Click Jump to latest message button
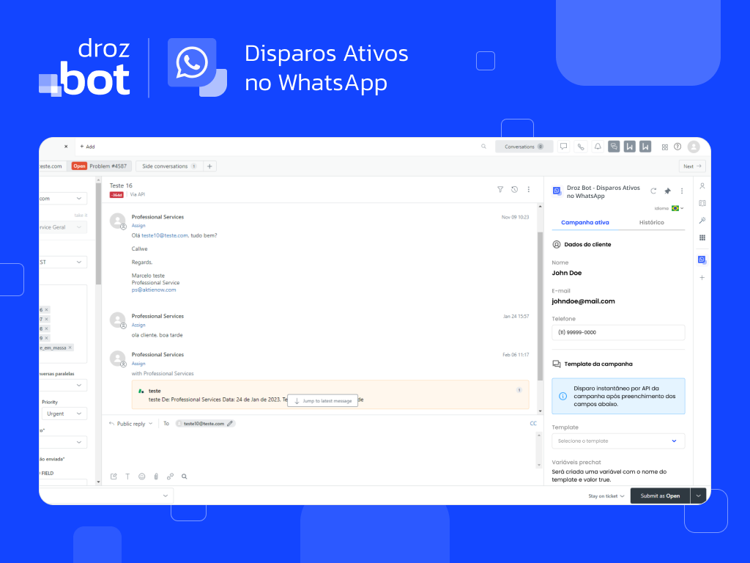This screenshot has height=563, width=750. [322, 401]
